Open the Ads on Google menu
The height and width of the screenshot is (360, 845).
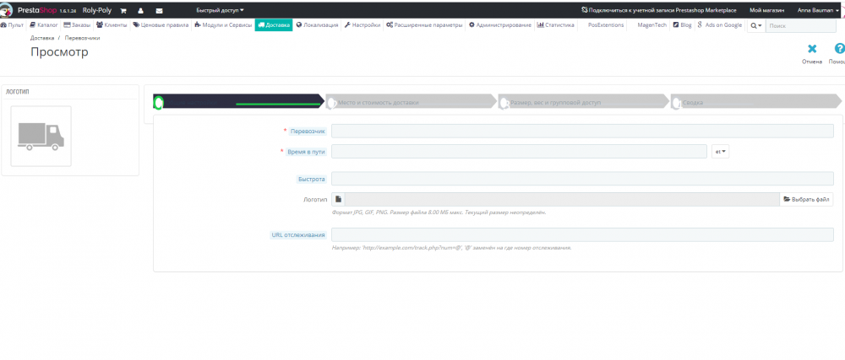click(x=720, y=25)
